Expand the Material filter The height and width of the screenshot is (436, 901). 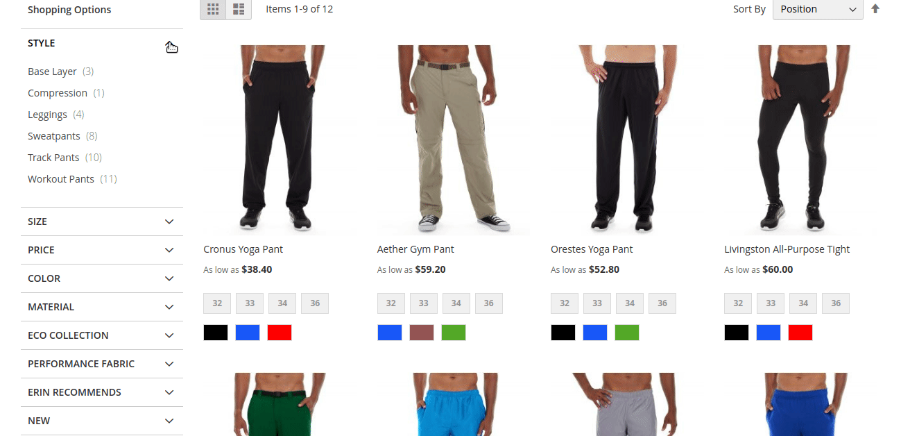102,307
